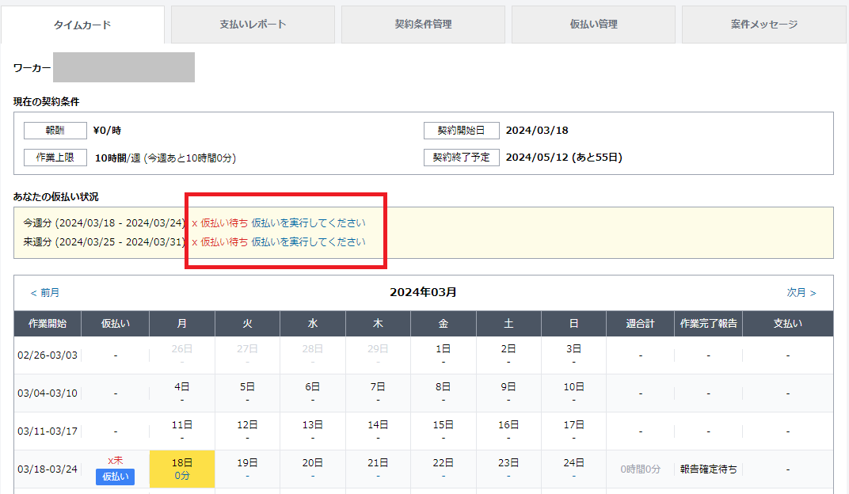Select the highlighted 18日 cell
The width and height of the screenshot is (849, 494).
(x=182, y=469)
